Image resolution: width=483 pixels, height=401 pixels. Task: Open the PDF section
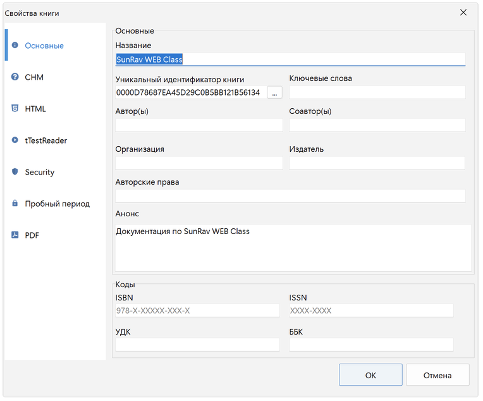56,235
